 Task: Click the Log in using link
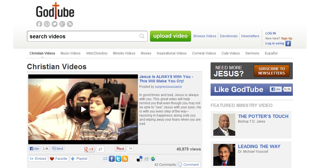[x=275, y=43]
